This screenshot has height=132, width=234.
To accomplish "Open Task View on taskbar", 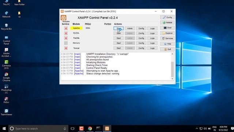I will coord(72,128).
